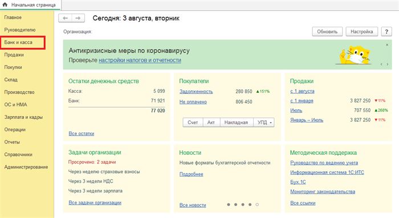
Task: Open the Производство section
Action: tap(19, 92)
